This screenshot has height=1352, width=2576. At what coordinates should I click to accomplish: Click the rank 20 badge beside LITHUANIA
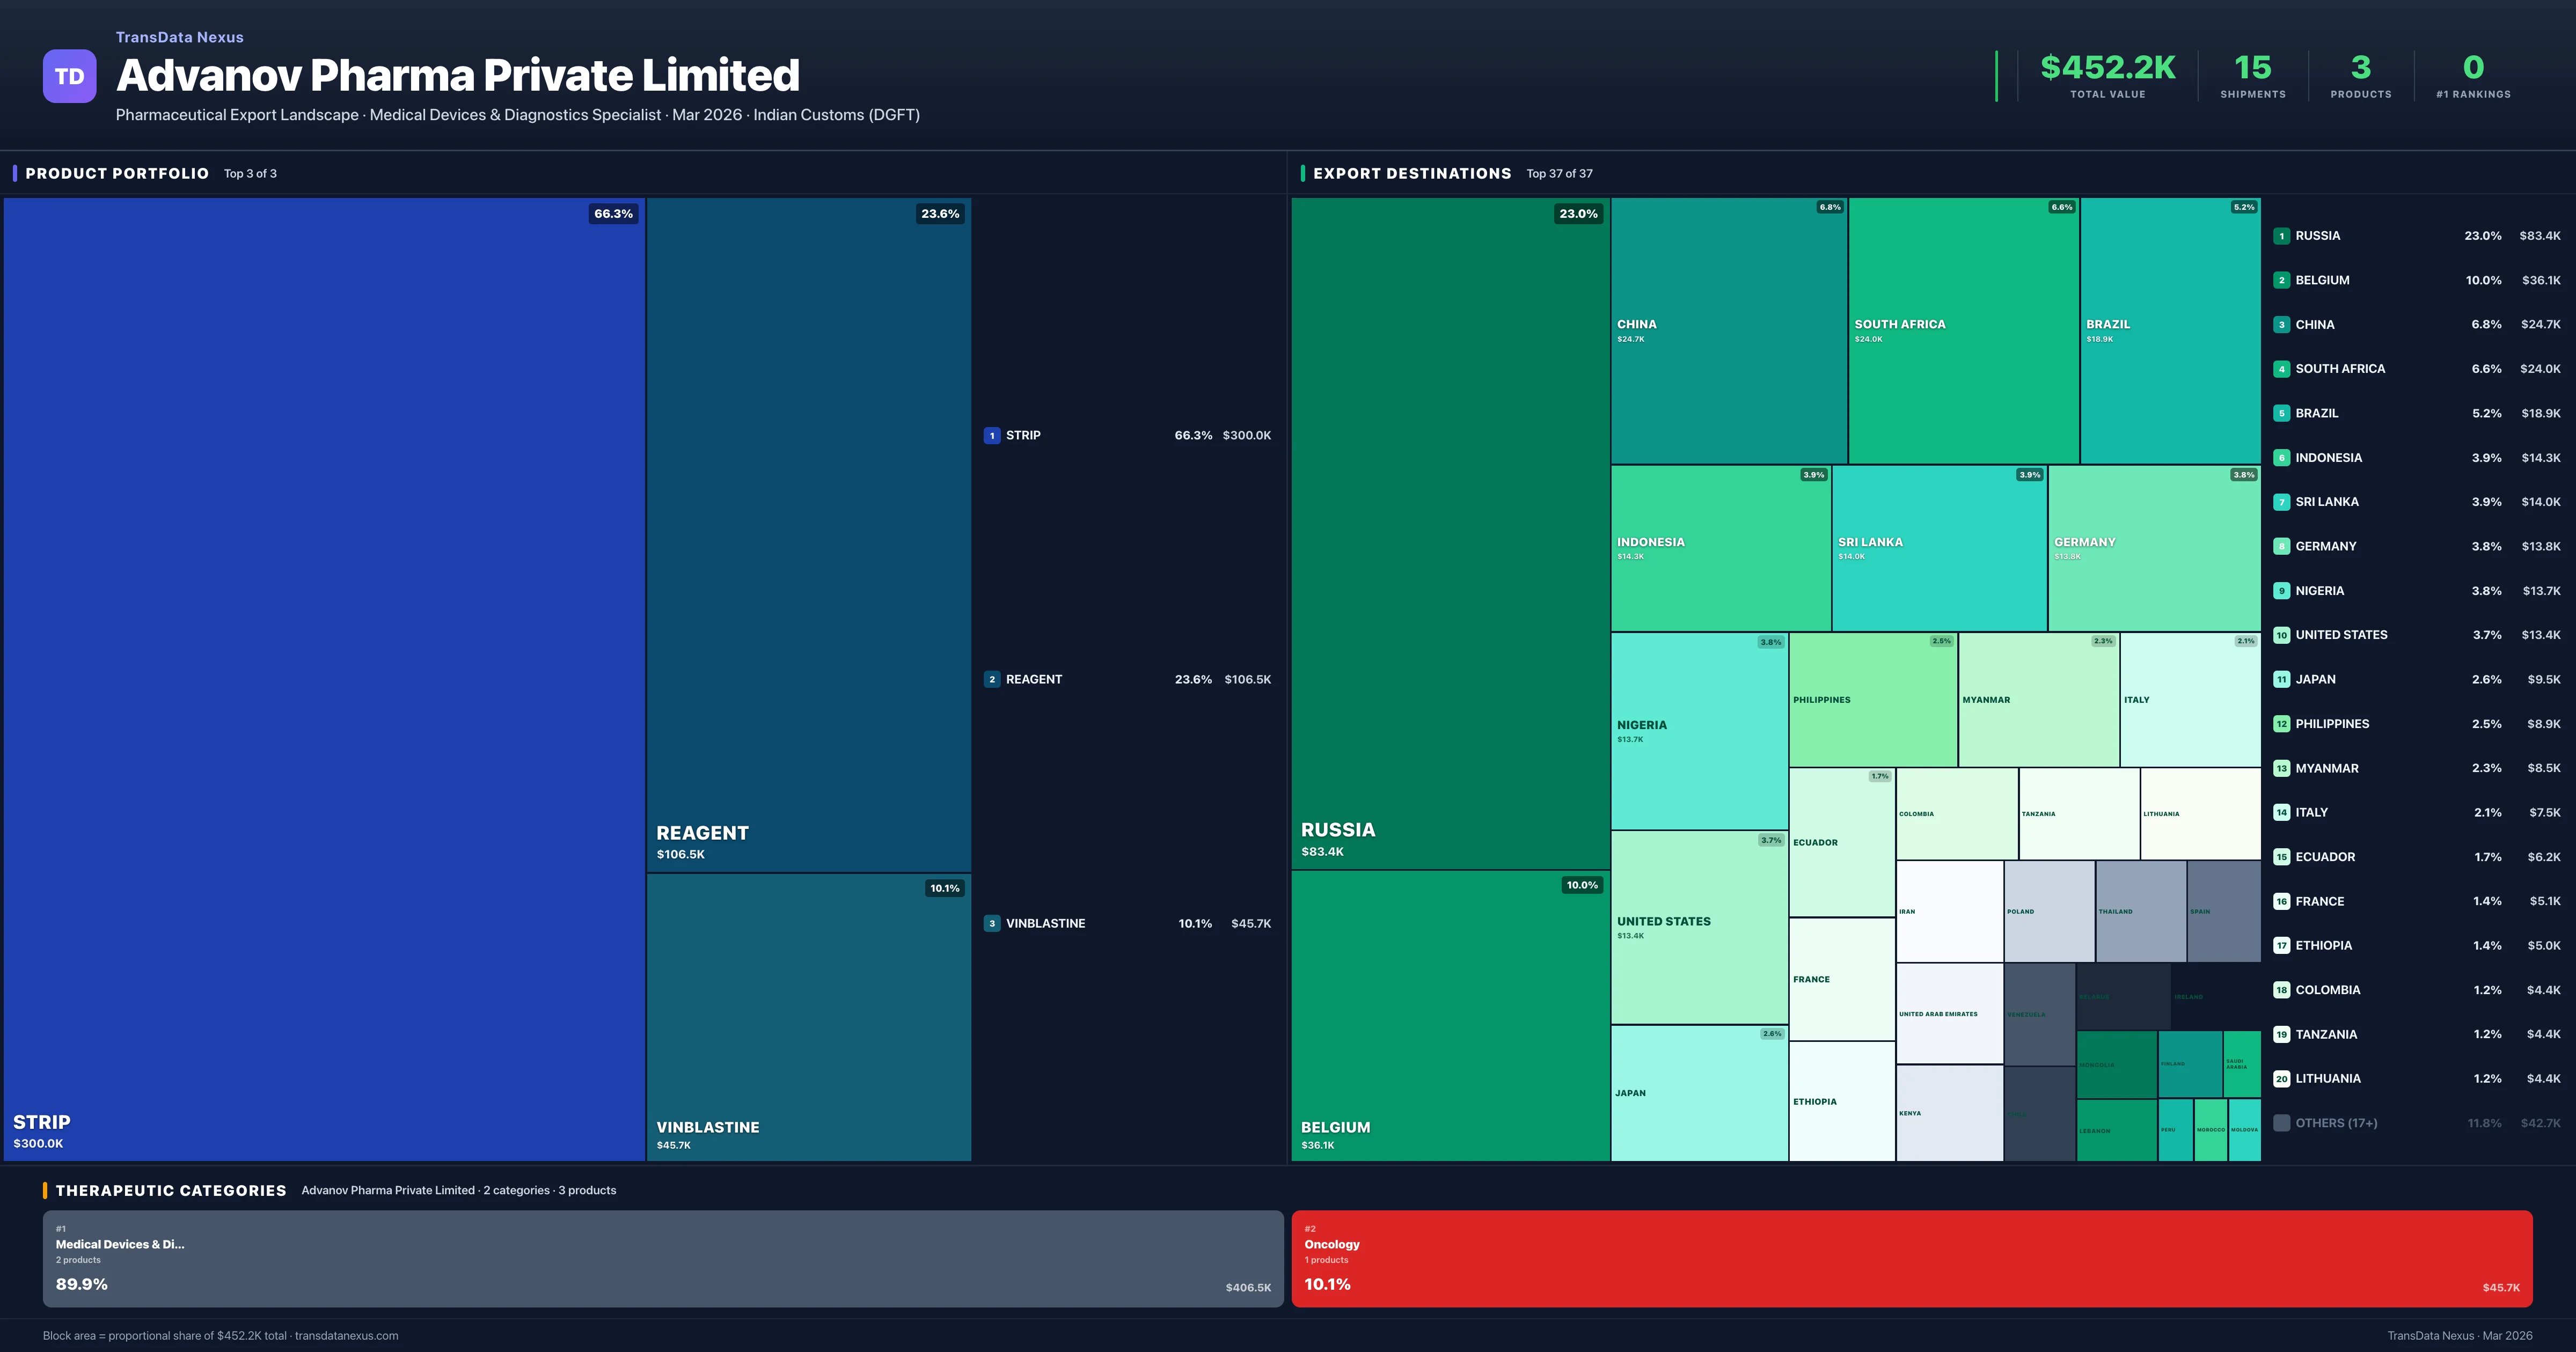[2281, 1079]
